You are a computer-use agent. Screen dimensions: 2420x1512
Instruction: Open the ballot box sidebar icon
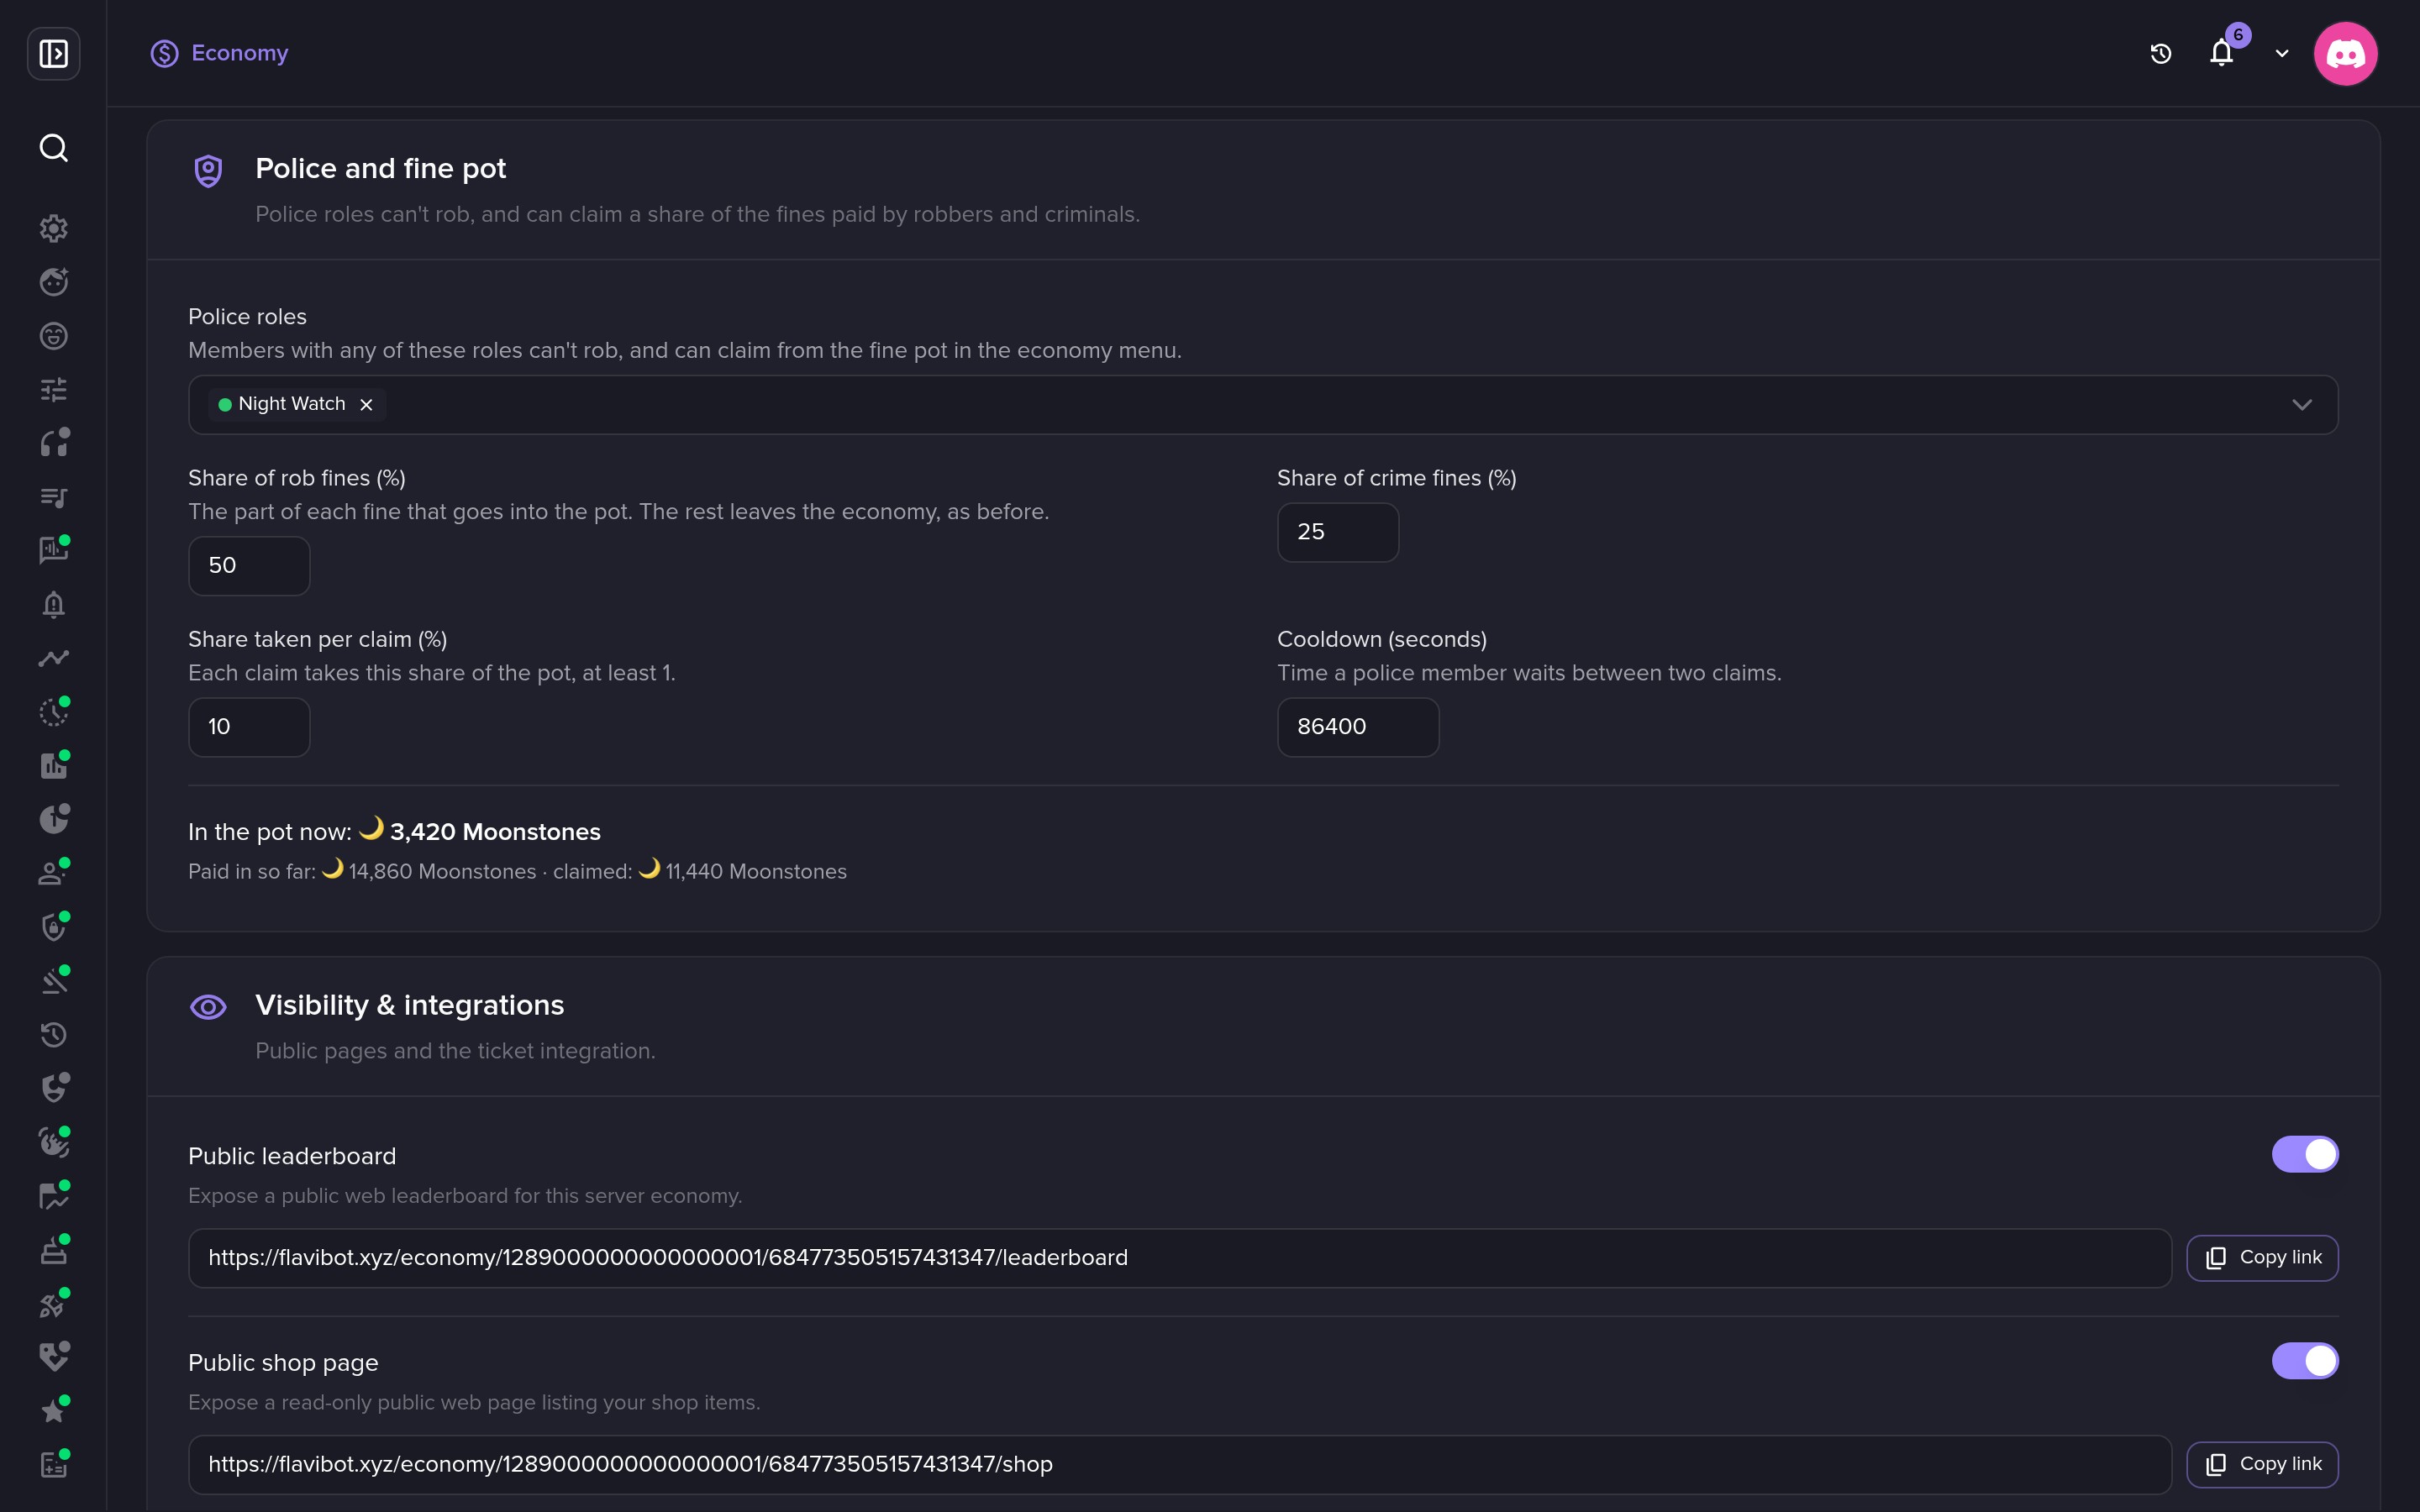point(53,1250)
